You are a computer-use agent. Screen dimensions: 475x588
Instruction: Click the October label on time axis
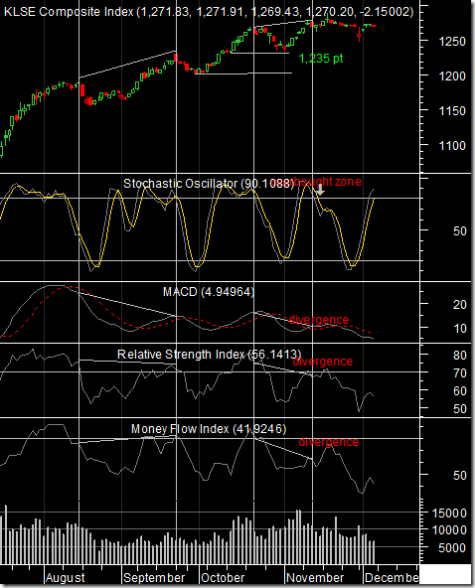click(223, 578)
